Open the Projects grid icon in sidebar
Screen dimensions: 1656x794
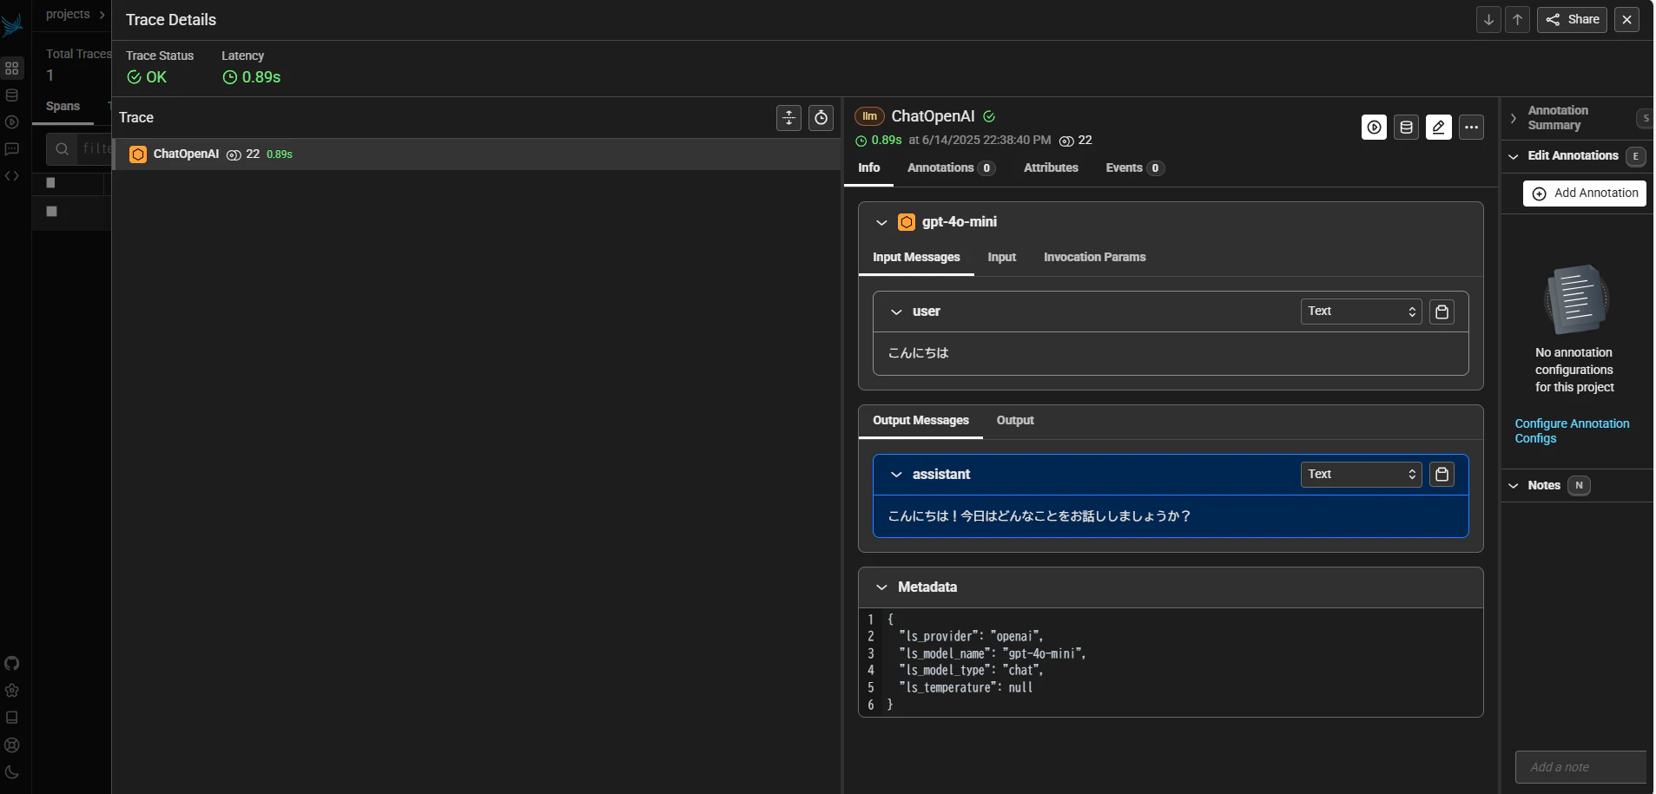12,68
